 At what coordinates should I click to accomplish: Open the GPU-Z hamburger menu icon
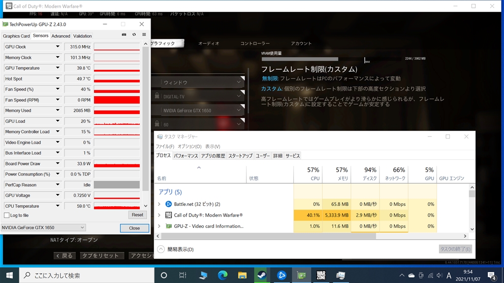(x=144, y=35)
